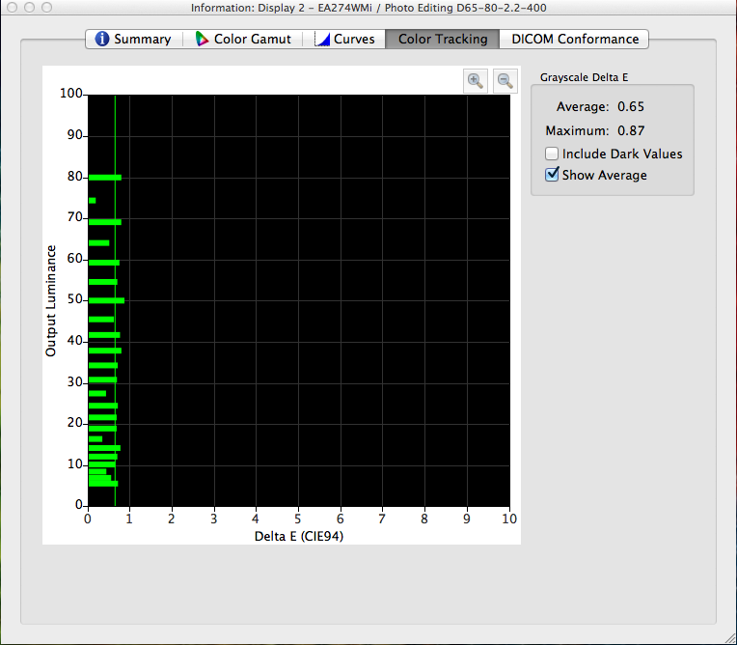The height and width of the screenshot is (645, 737).
Task: Uncheck the Show Average checkbox
Action: (x=552, y=175)
